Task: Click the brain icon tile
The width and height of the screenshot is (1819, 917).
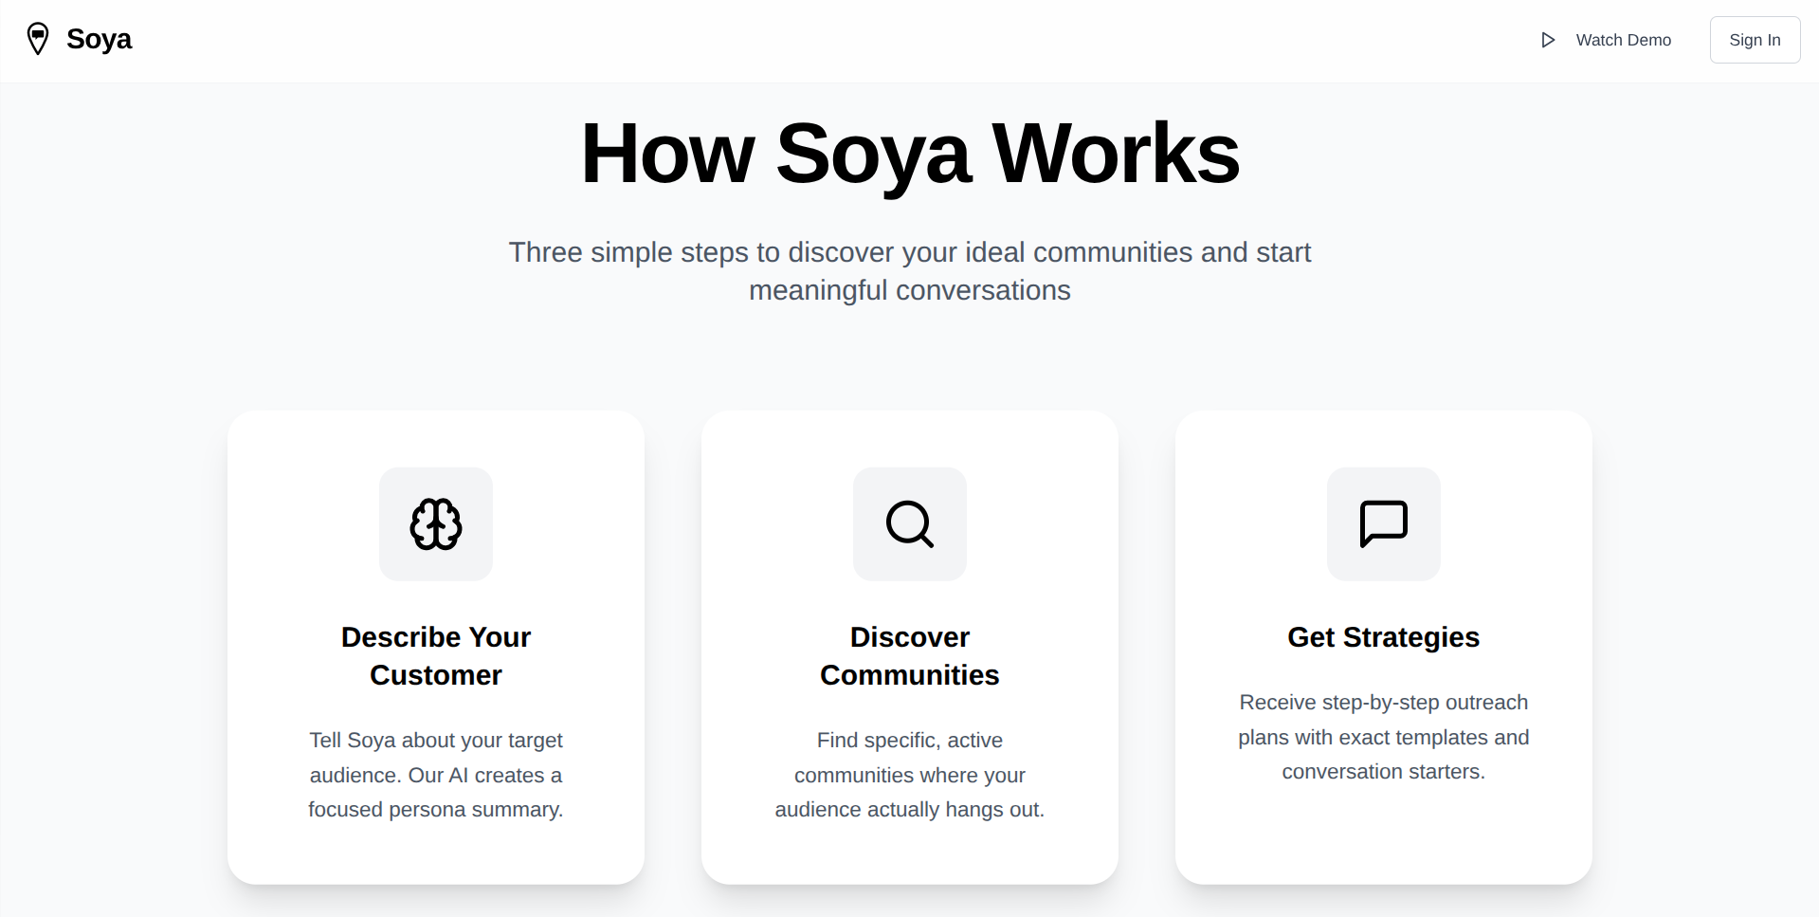Action: [x=436, y=524]
